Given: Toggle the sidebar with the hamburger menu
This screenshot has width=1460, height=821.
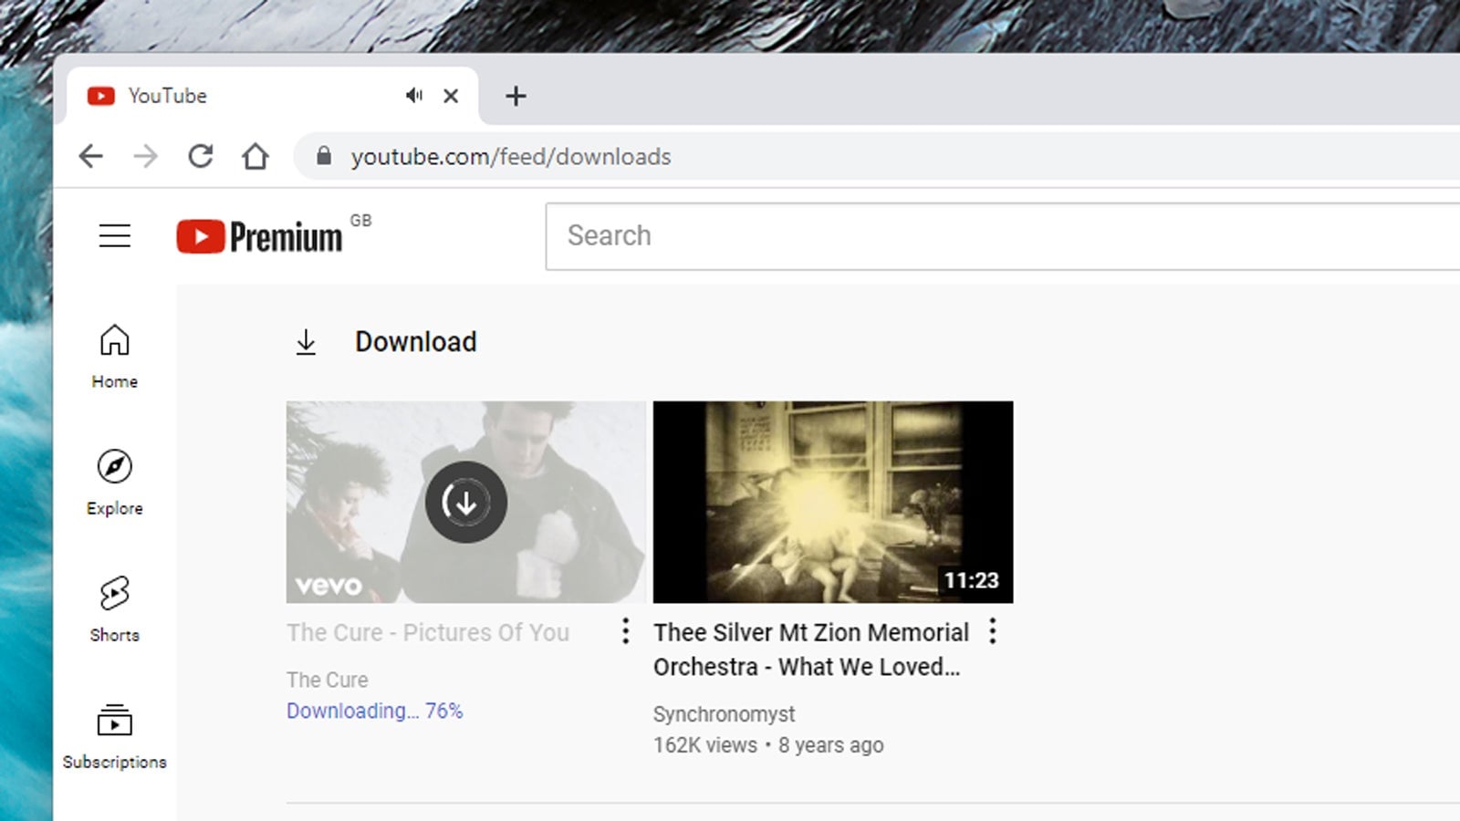Looking at the screenshot, I should [x=115, y=235].
